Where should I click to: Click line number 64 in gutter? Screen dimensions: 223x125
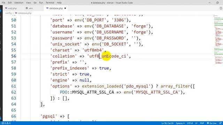14,104
